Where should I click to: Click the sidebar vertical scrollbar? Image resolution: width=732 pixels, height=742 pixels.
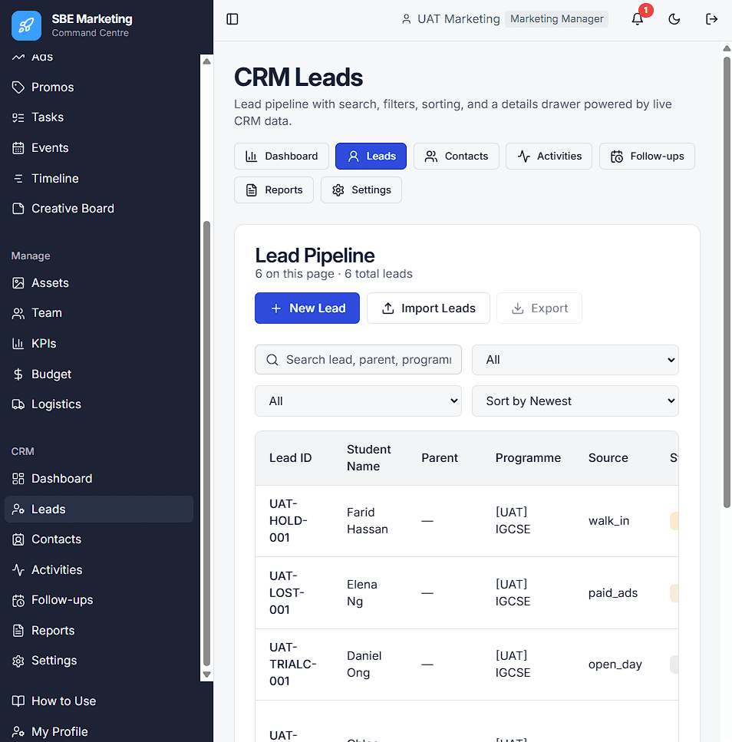tap(206, 444)
